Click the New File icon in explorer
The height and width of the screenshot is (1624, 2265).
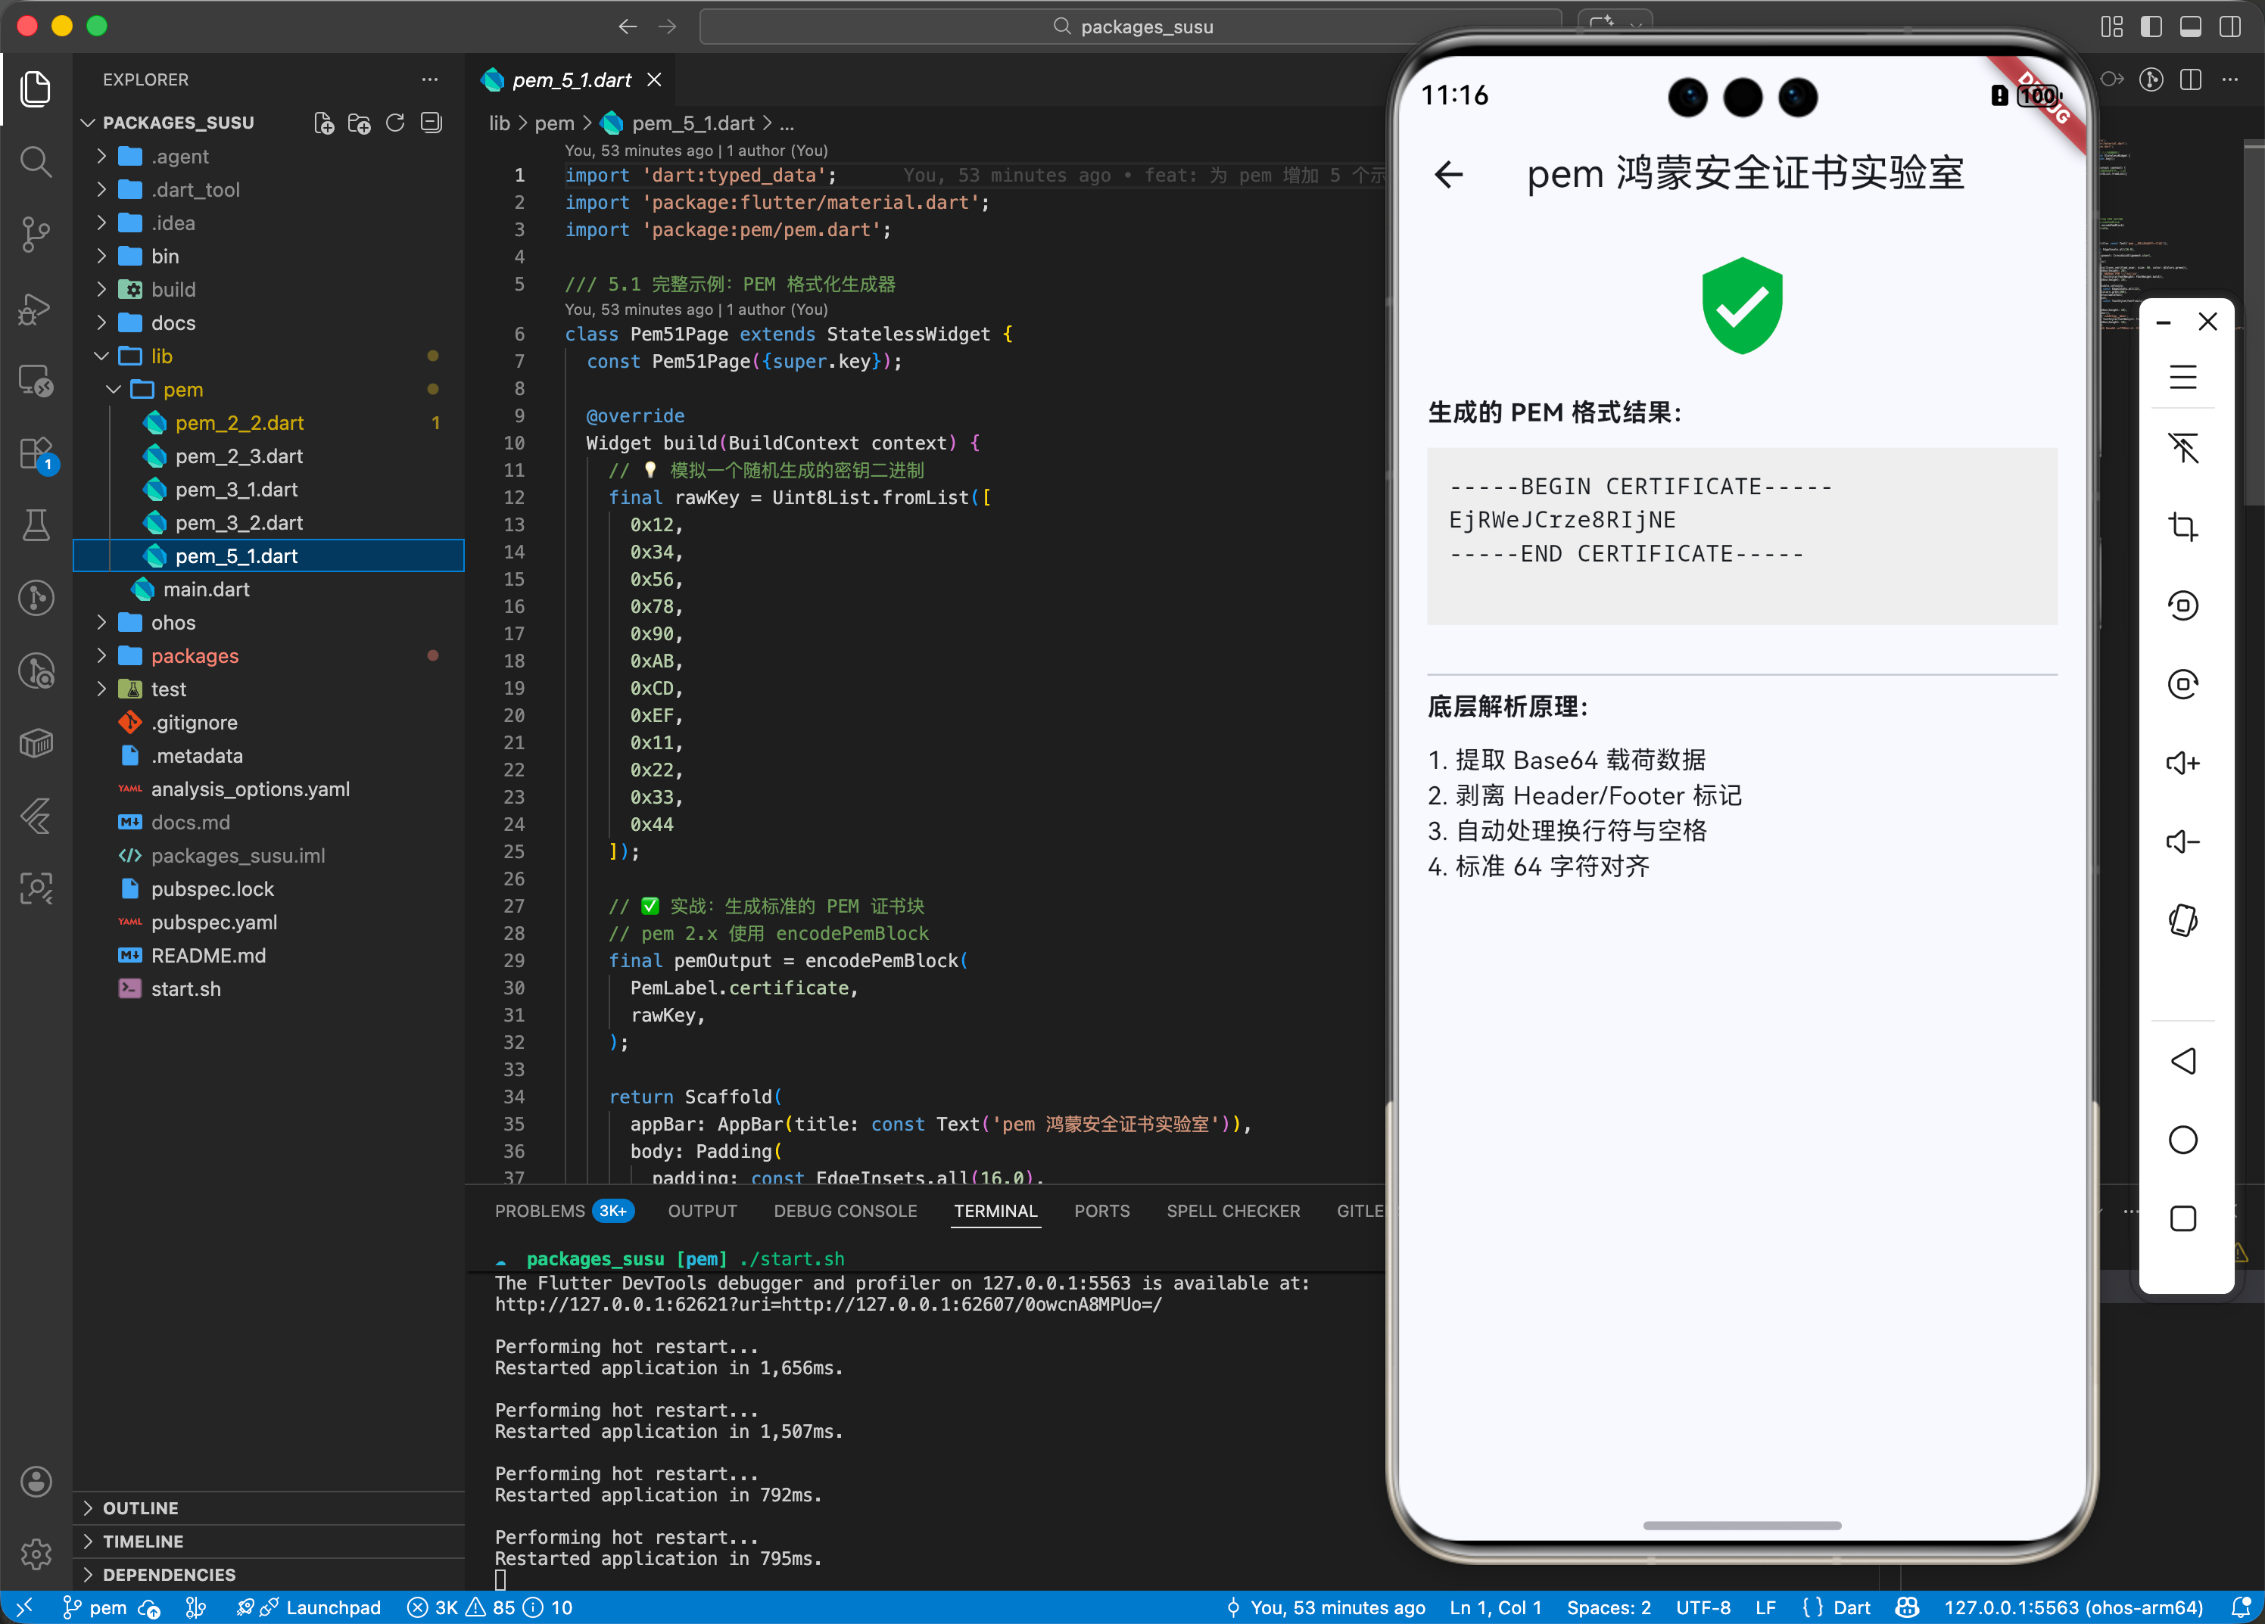[x=323, y=123]
